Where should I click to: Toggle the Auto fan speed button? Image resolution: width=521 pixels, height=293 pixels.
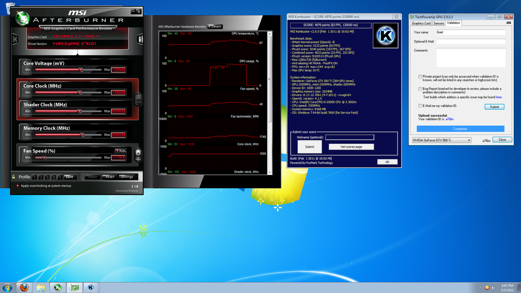pos(121,151)
